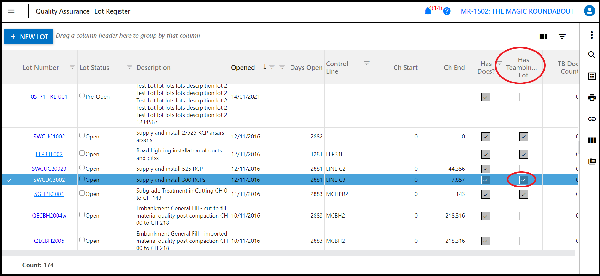
Task: Open lot SWCUC3002
Action: pyautogui.click(x=49, y=180)
